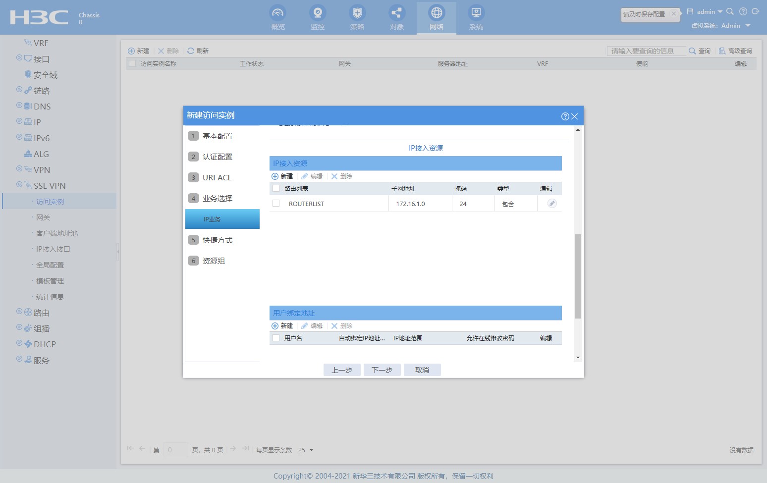Toggle the 访问实例名称 header checkbox
Viewport: 767px width, 483px height.
pyautogui.click(x=132, y=63)
